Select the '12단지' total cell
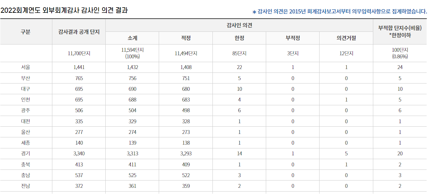 (x=346, y=54)
